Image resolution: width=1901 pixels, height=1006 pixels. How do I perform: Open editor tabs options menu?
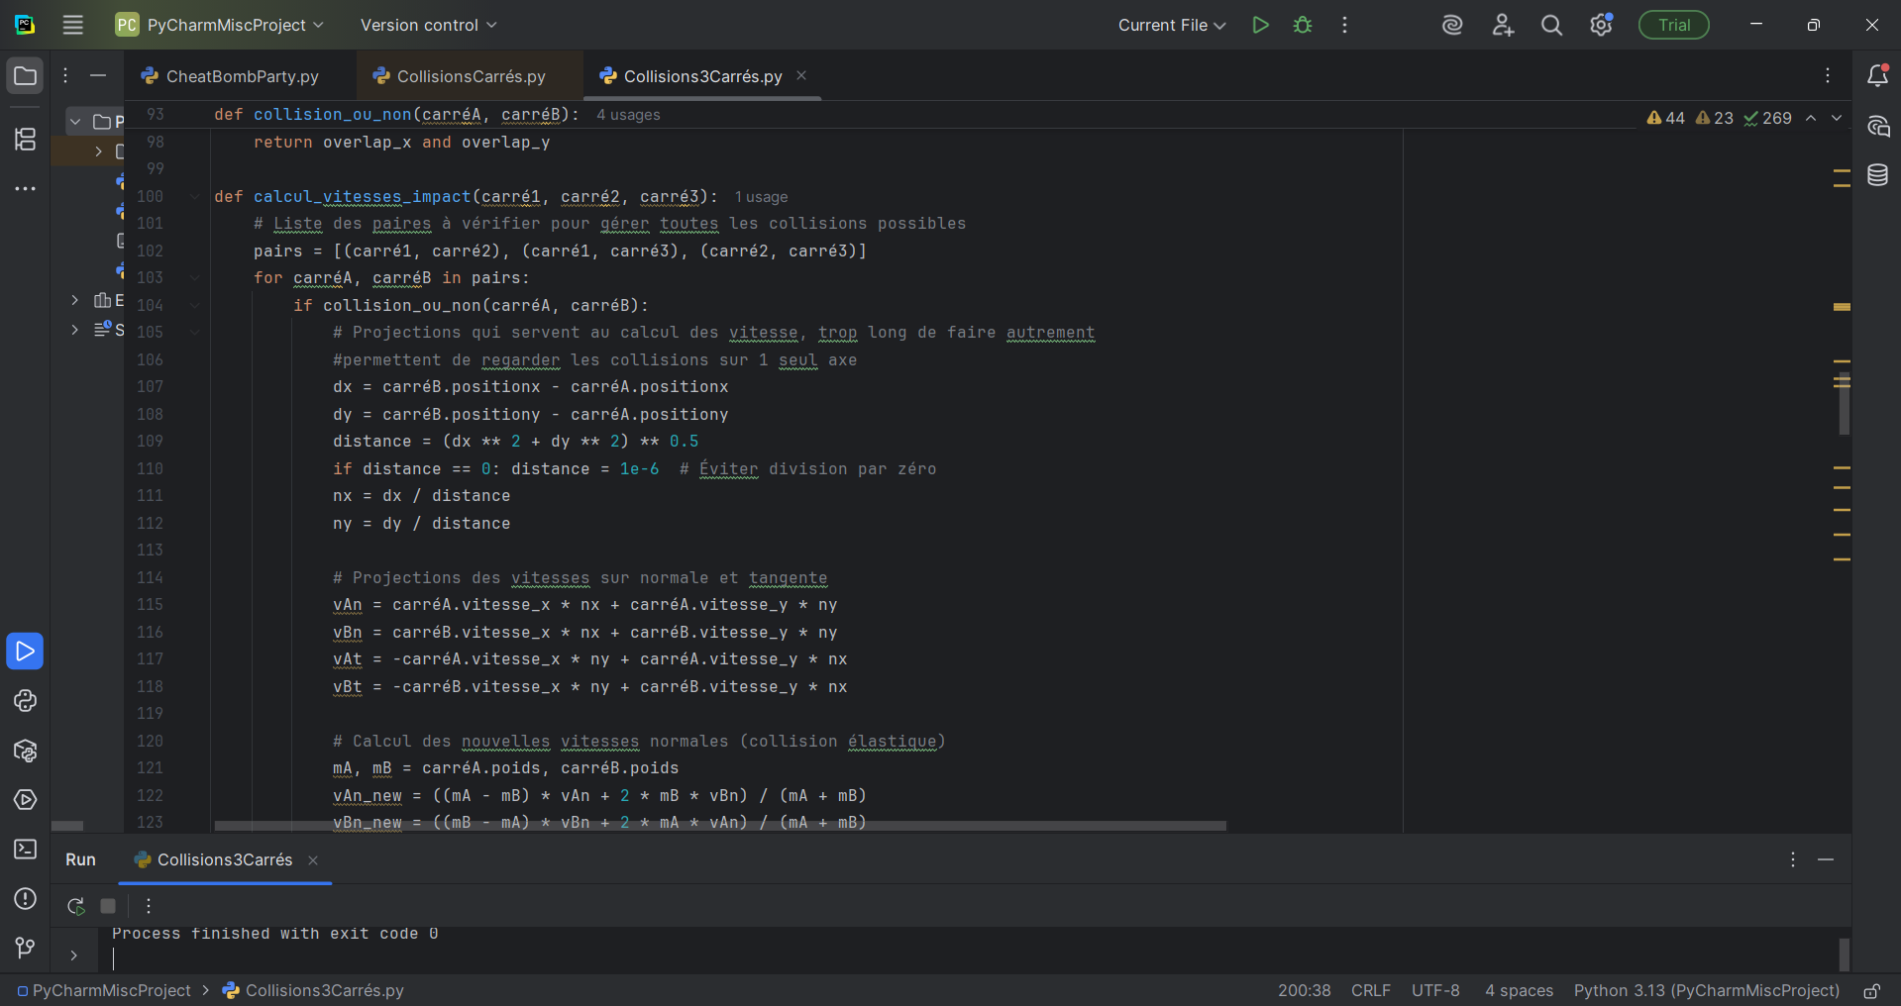click(x=1828, y=76)
